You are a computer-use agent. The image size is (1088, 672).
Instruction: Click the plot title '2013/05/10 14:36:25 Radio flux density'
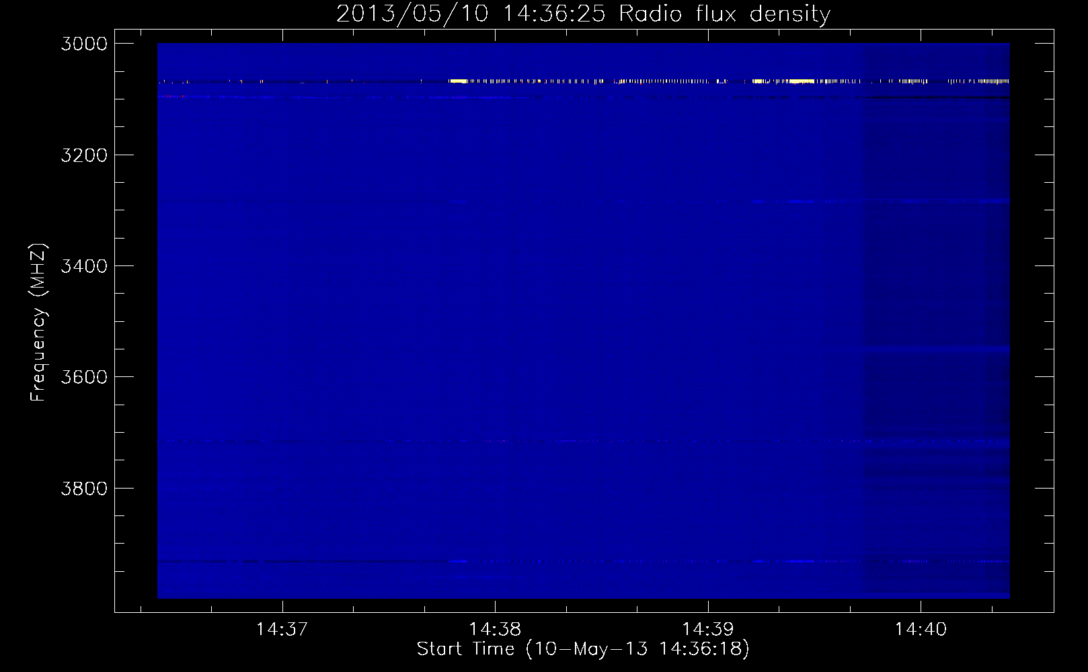click(x=583, y=13)
